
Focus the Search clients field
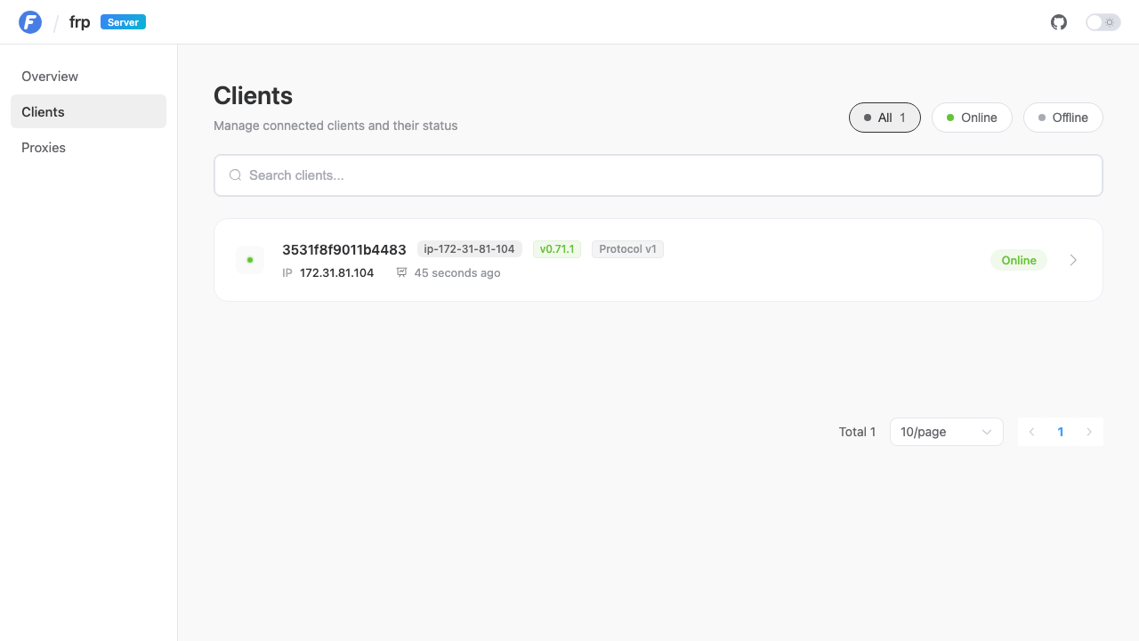658,175
